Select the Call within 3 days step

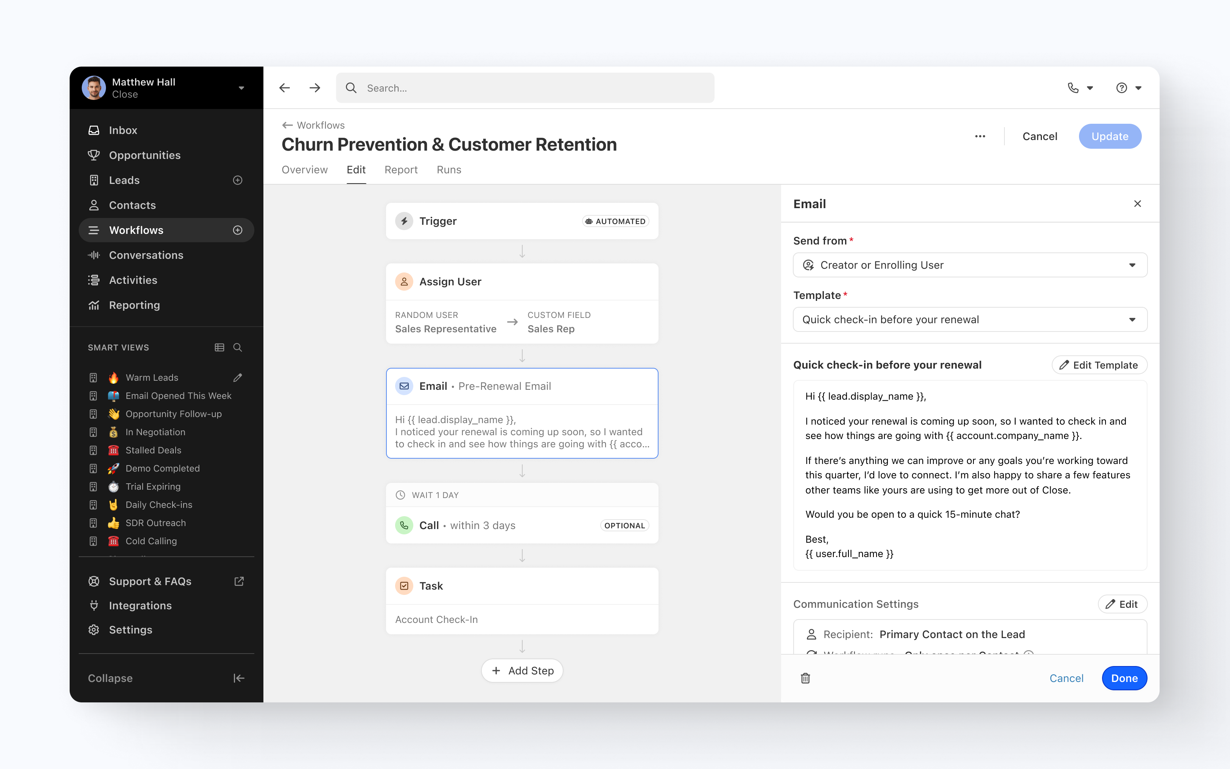[x=522, y=525]
